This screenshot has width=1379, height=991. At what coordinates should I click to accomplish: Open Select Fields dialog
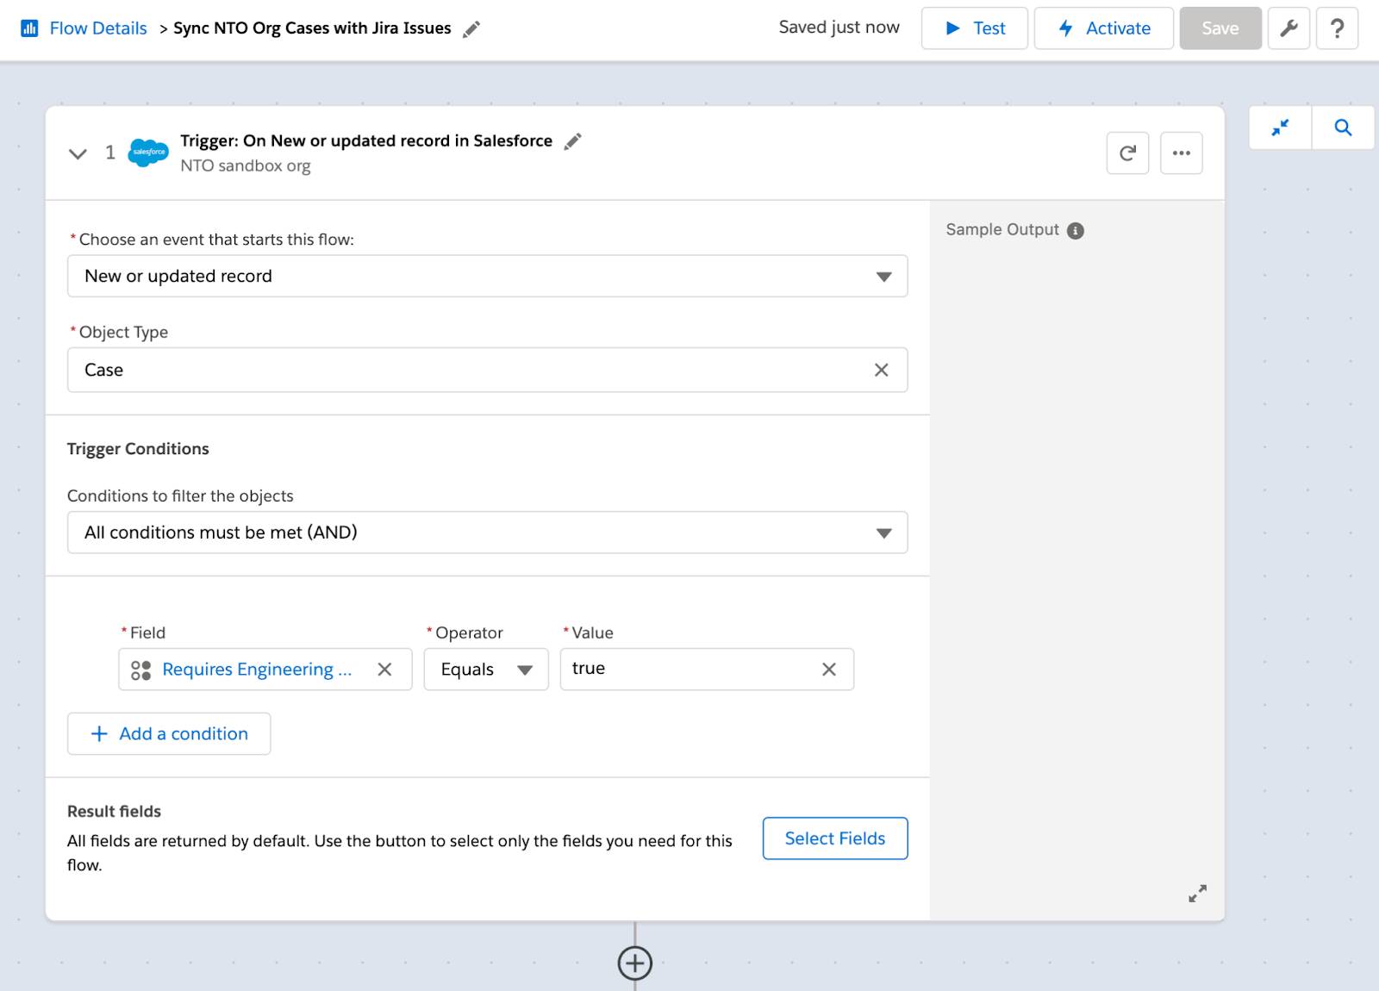click(x=835, y=838)
